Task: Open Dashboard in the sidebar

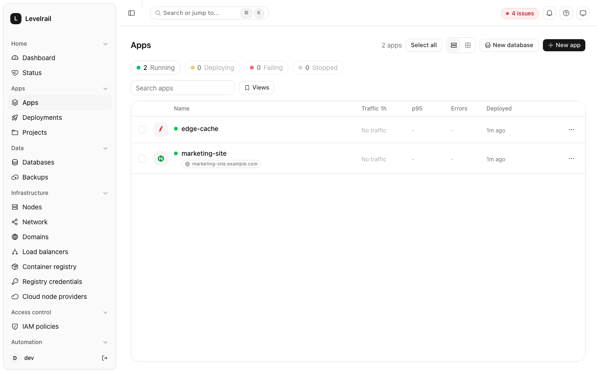Action: click(x=60, y=58)
